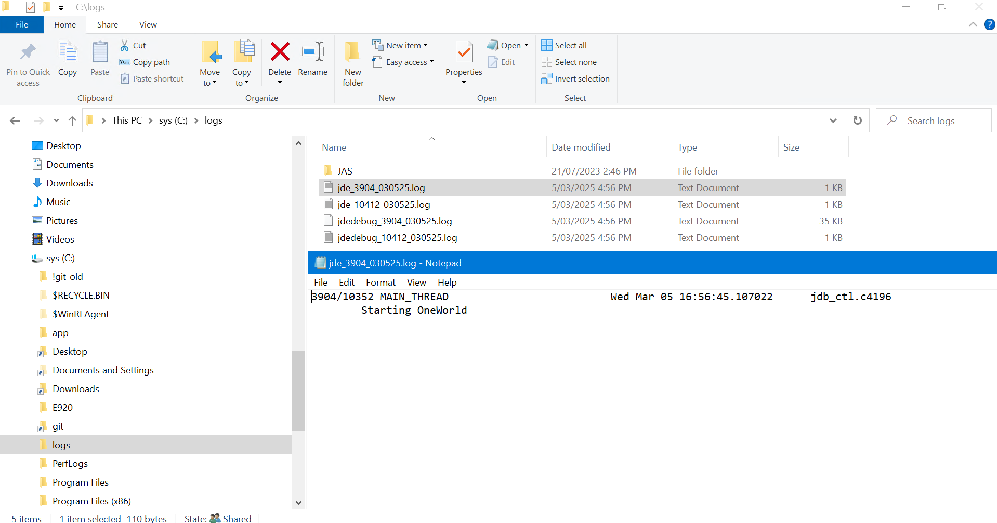This screenshot has height=523, width=997.
Task: Click the Delete red X icon
Action: pos(280,52)
